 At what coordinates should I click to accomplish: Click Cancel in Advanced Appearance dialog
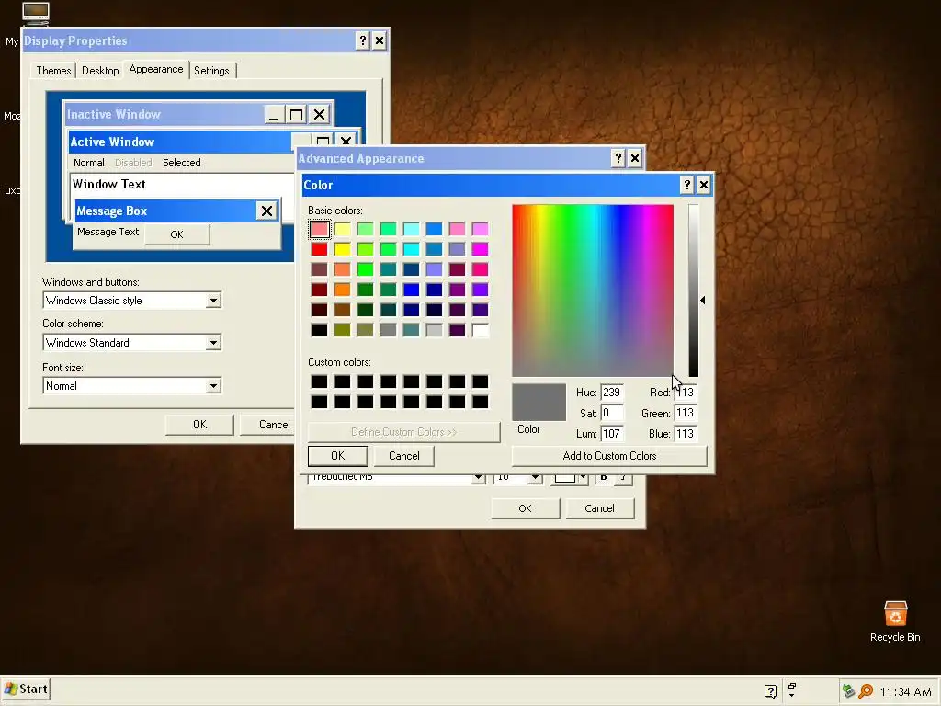599,508
